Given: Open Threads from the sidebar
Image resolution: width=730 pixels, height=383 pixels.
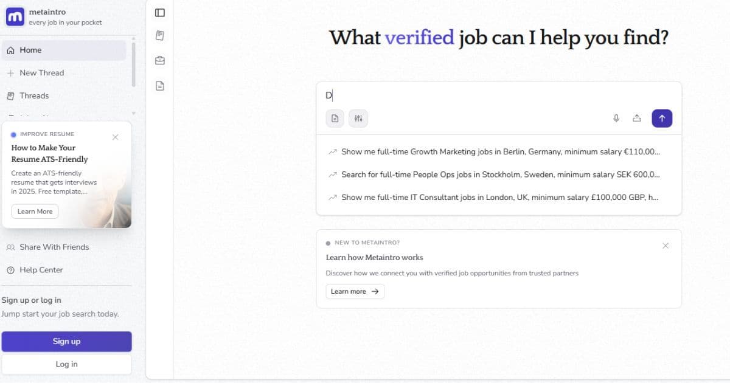Looking at the screenshot, I should click(x=35, y=95).
